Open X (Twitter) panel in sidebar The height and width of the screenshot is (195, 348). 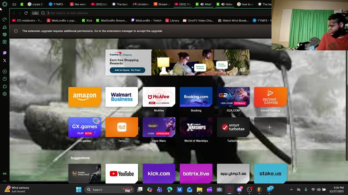click(5, 60)
